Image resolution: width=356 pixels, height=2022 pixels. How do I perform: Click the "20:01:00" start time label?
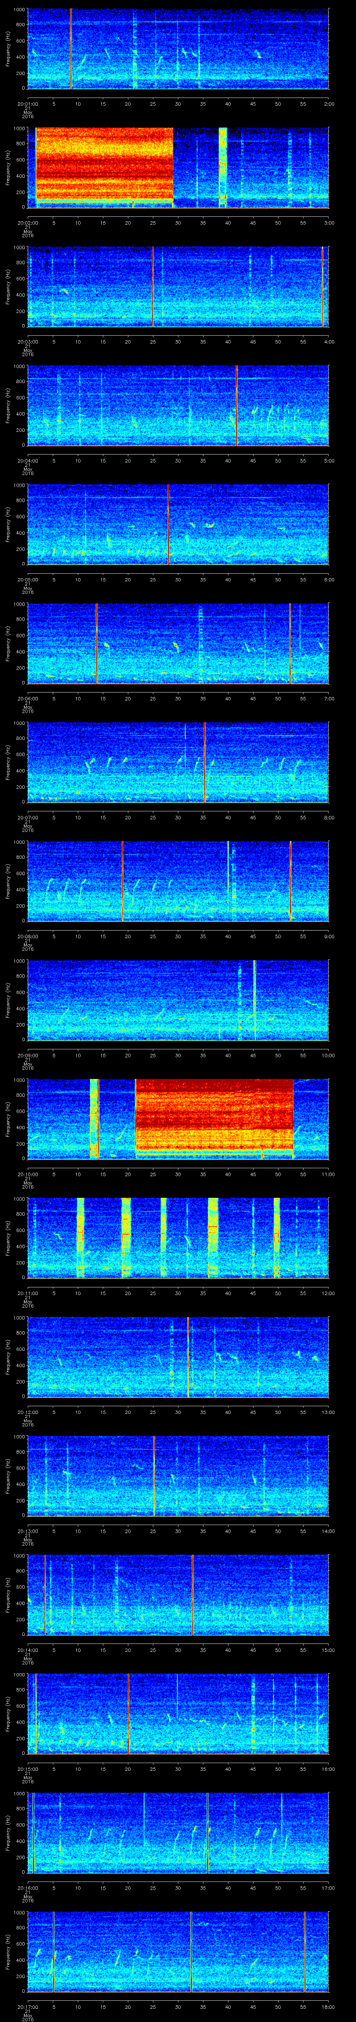(x=27, y=103)
